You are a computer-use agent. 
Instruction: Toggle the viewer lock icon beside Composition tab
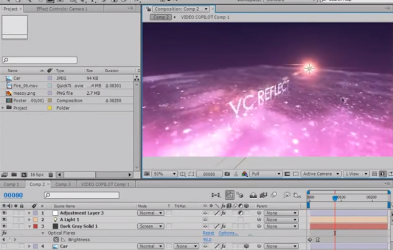tap(149, 9)
